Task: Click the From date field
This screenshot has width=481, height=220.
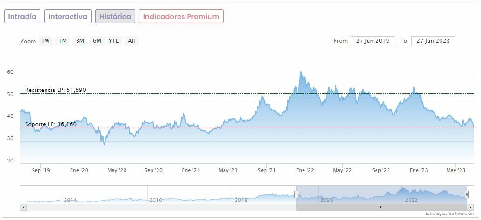Action: pos(373,41)
